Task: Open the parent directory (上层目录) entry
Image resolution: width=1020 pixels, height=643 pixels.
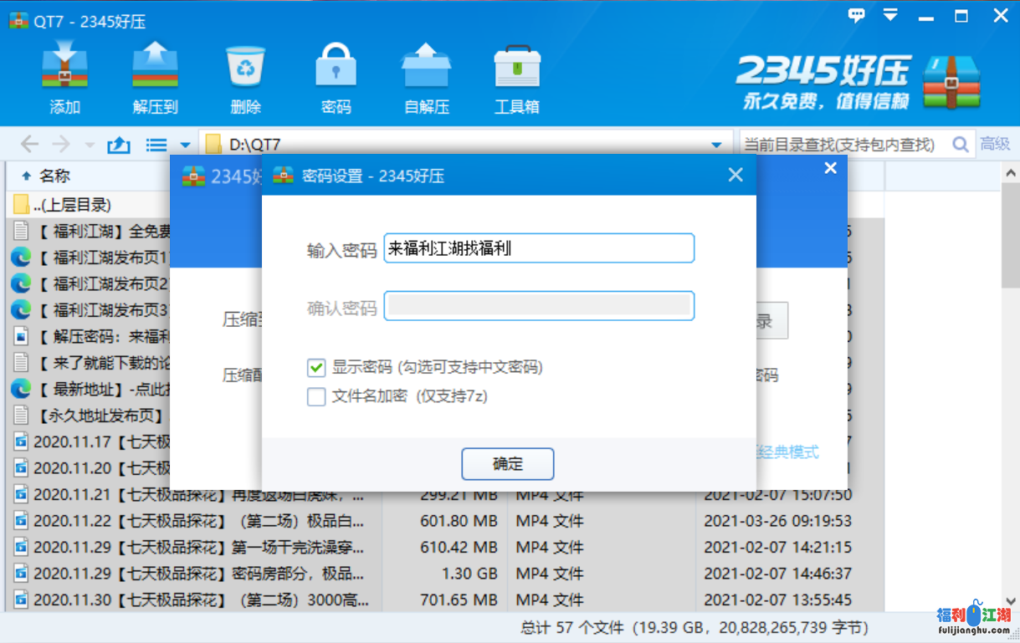Action: [72, 205]
